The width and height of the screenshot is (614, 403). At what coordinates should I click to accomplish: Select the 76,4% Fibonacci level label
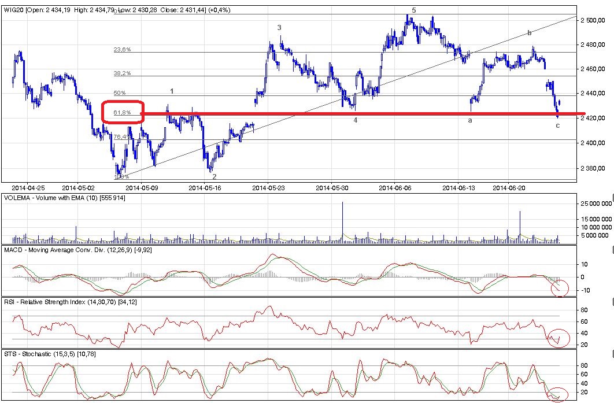click(122, 136)
